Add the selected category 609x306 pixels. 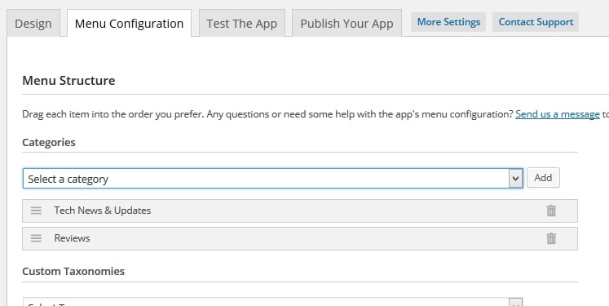coord(543,178)
